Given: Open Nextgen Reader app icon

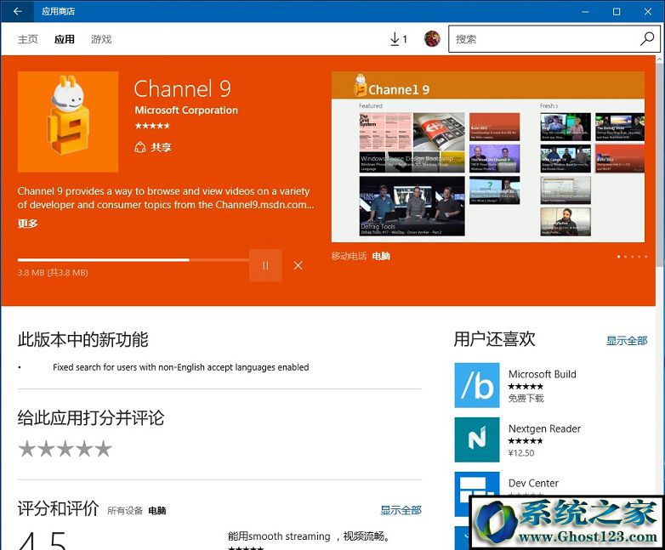Looking at the screenshot, I should pyautogui.click(x=477, y=439).
